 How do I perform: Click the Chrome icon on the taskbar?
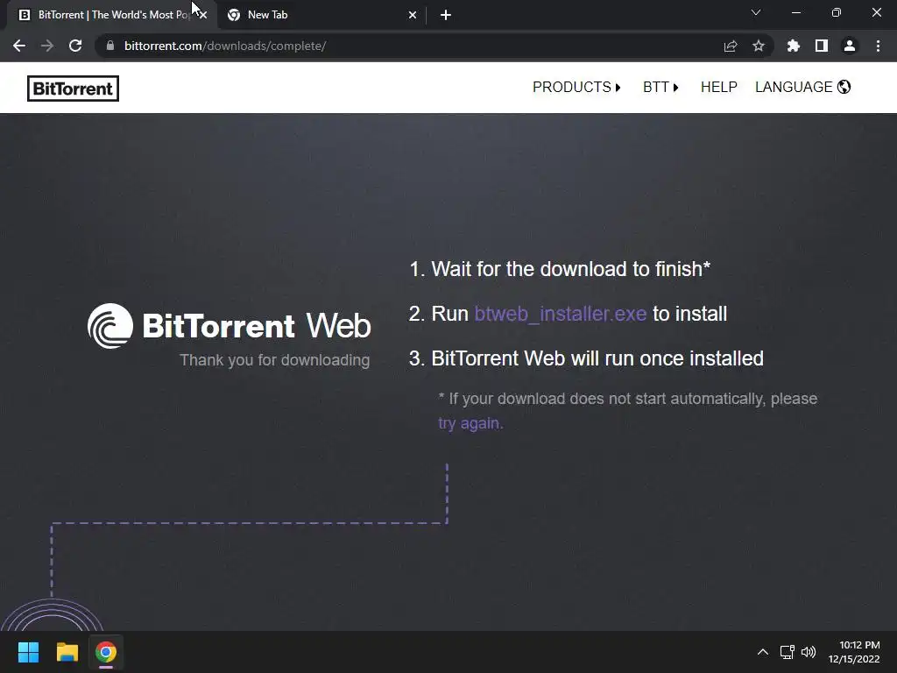[106, 652]
